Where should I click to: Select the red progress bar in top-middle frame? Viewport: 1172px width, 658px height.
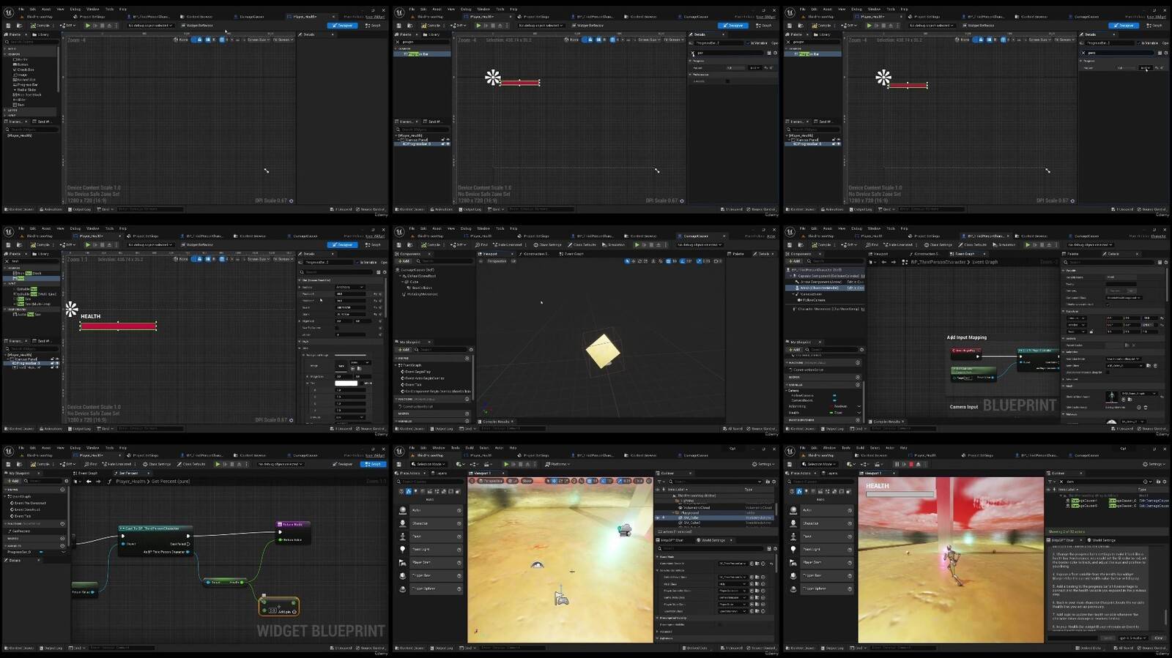click(x=519, y=83)
